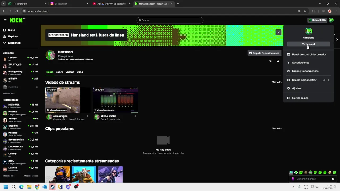Screen dimensions: 340x191
Task: Open MERNUEL channel in Recomendado list
Action: [x=20, y=106]
